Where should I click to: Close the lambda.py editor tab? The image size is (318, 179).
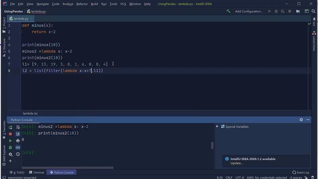click(x=31, y=19)
